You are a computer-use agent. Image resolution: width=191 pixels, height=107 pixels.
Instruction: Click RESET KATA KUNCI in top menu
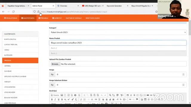click(93, 18)
